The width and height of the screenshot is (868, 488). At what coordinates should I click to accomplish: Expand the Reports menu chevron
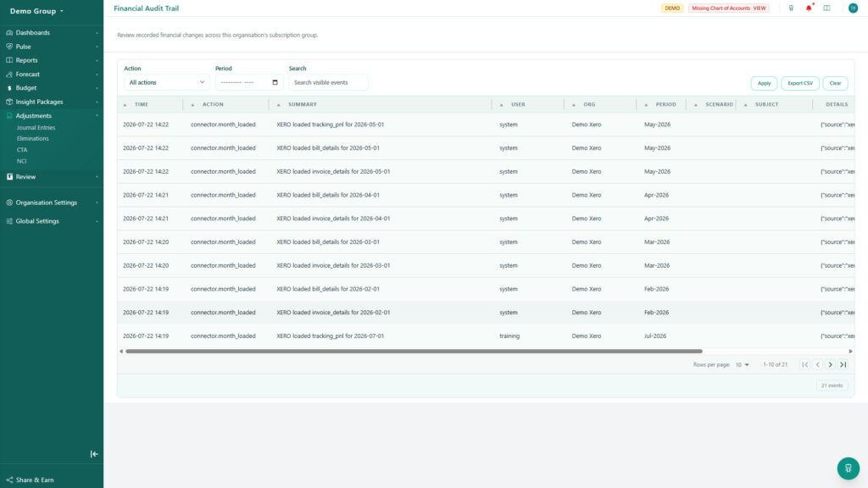point(97,60)
